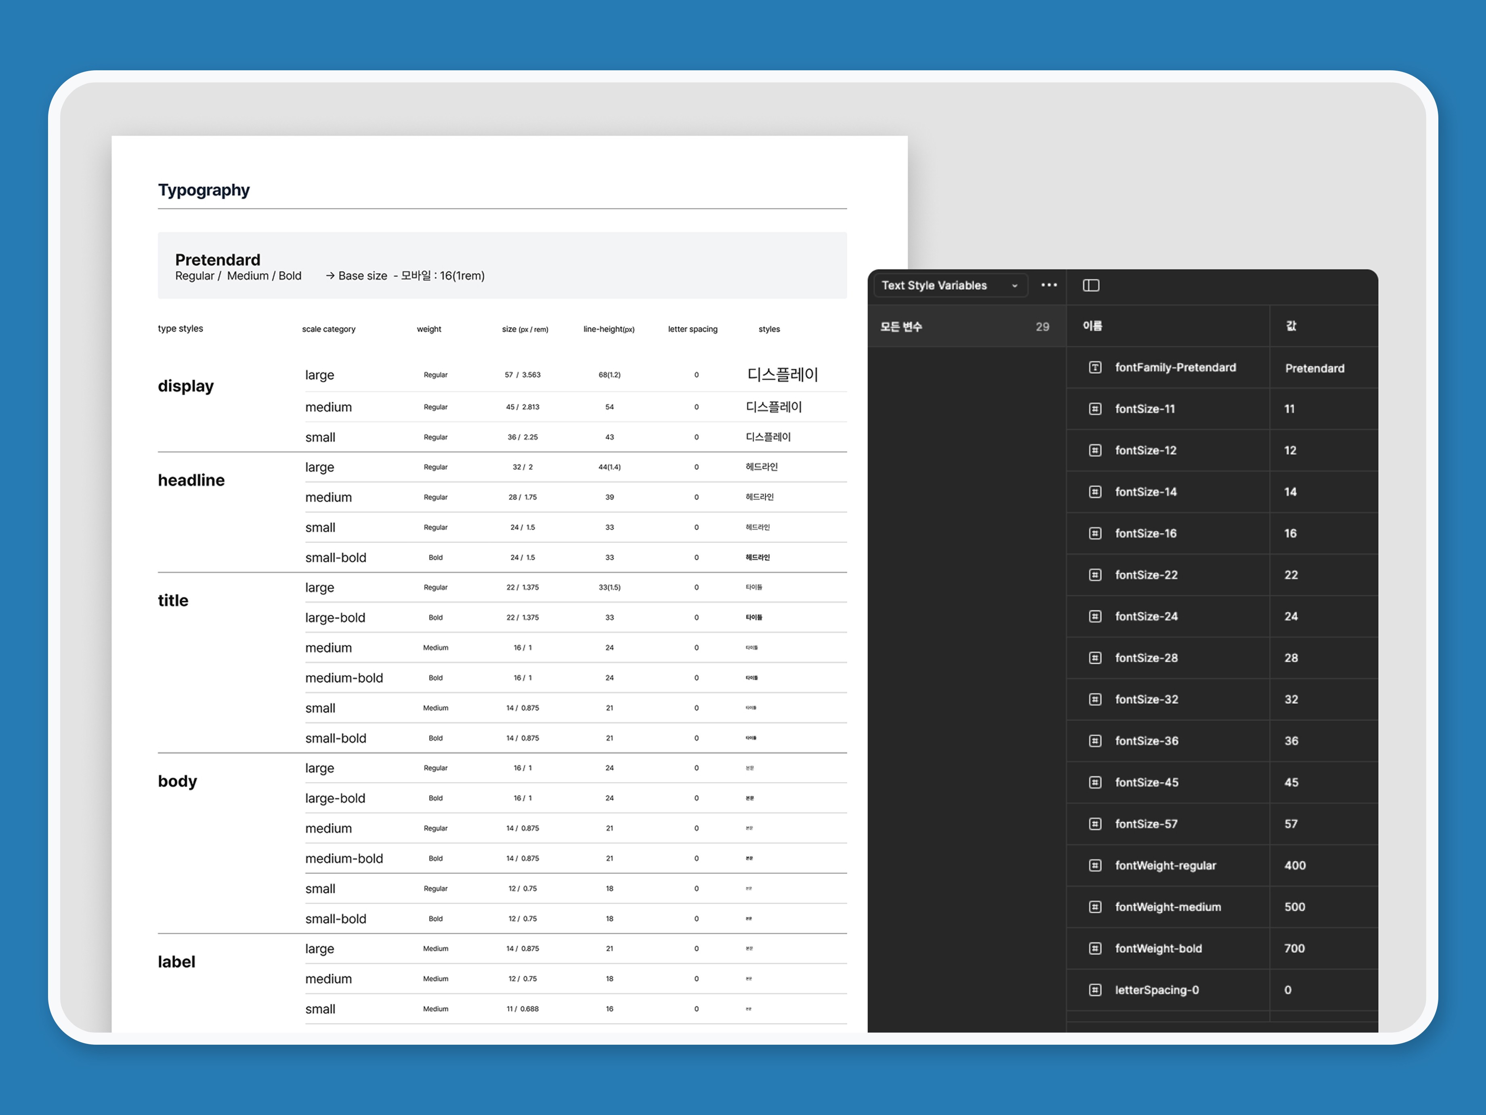The width and height of the screenshot is (1486, 1115).
Task: Click the 이름 column header
Action: 1092,326
